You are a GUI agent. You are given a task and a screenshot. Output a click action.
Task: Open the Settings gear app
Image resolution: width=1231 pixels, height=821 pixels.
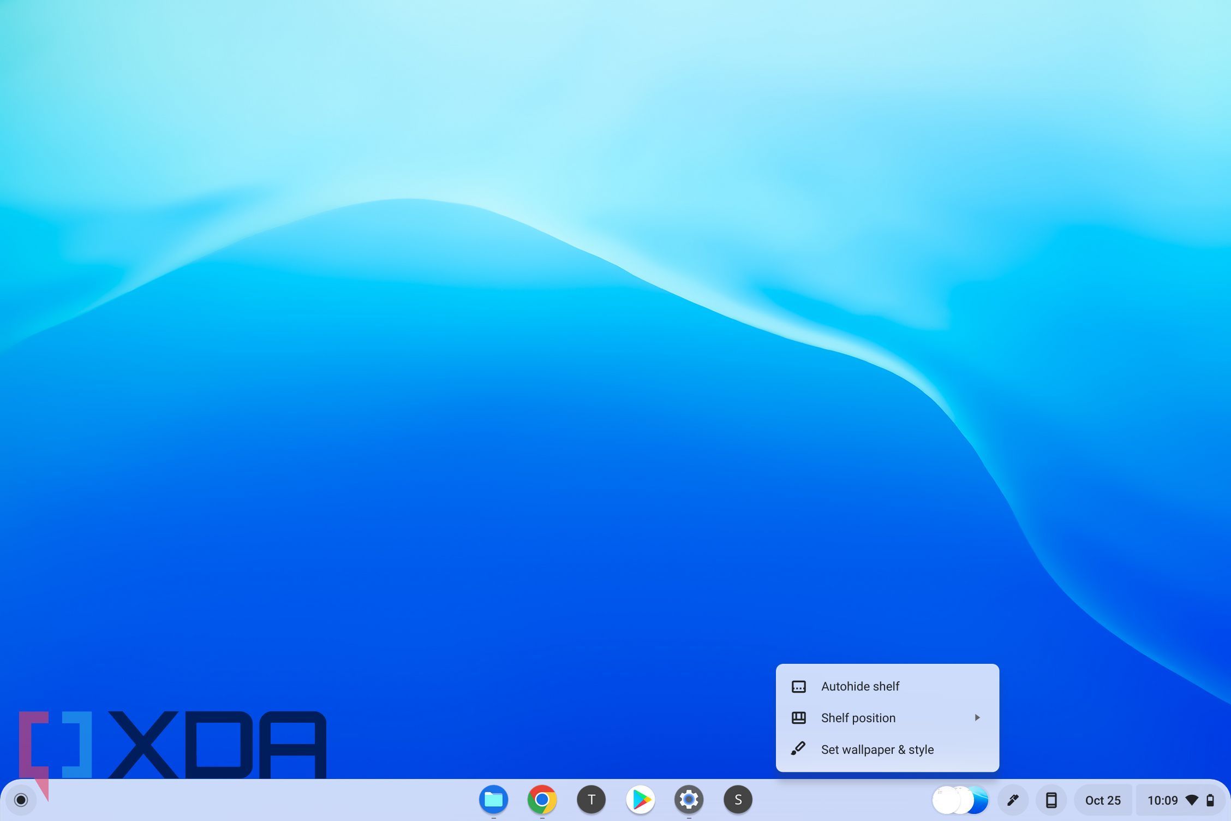(x=689, y=800)
